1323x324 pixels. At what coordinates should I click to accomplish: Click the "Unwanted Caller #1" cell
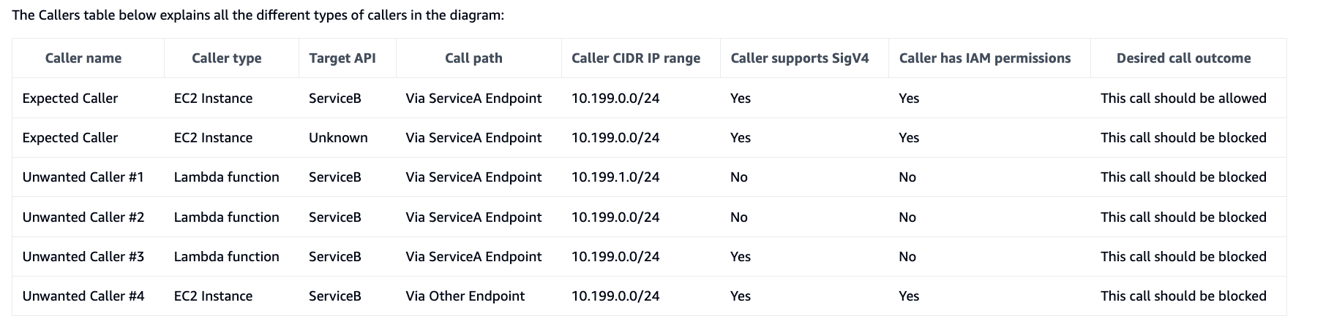83,177
